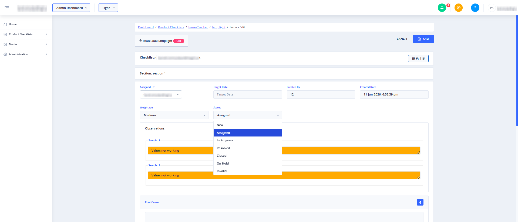518x222 pixels.
Task: Click the Product Checklists checkbox icon
Action: [5, 34]
